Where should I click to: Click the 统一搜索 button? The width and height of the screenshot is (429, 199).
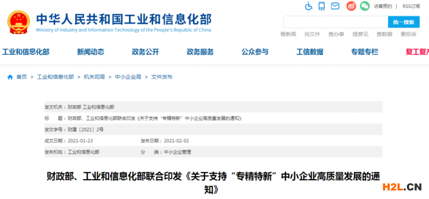point(404,22)
